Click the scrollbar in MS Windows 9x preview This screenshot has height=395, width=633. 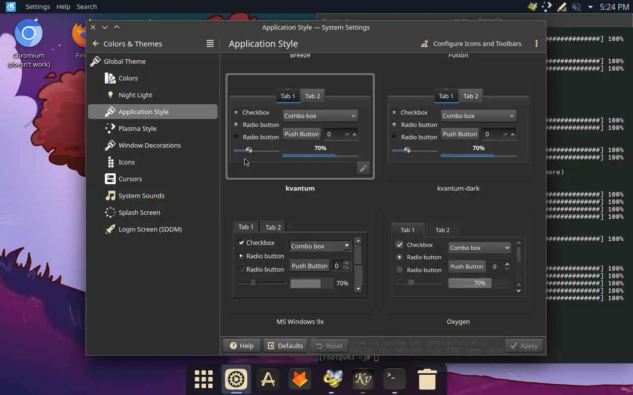pyautogui.click(x=358, y=265)
